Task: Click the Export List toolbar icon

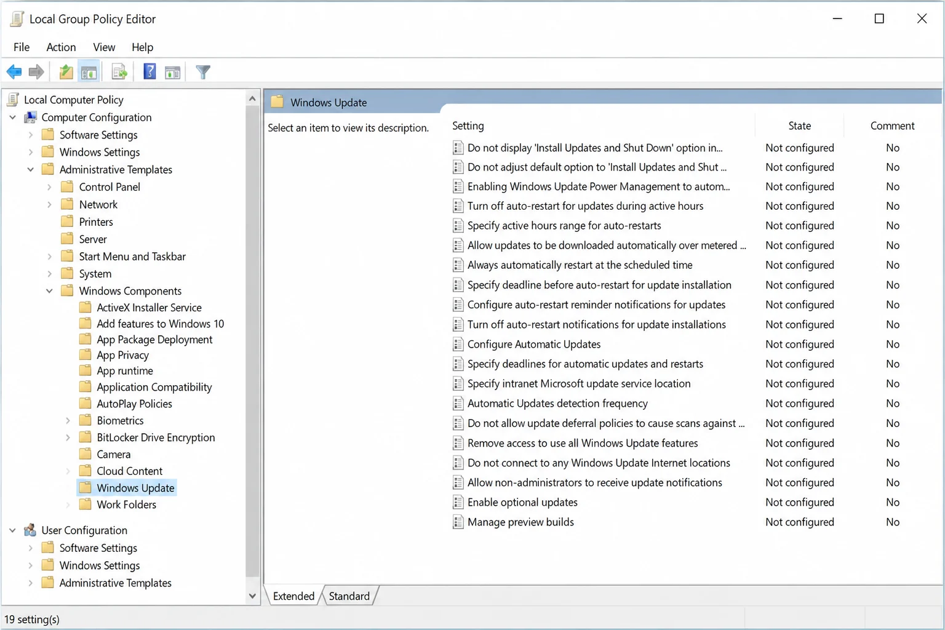Action: [119, 72]
